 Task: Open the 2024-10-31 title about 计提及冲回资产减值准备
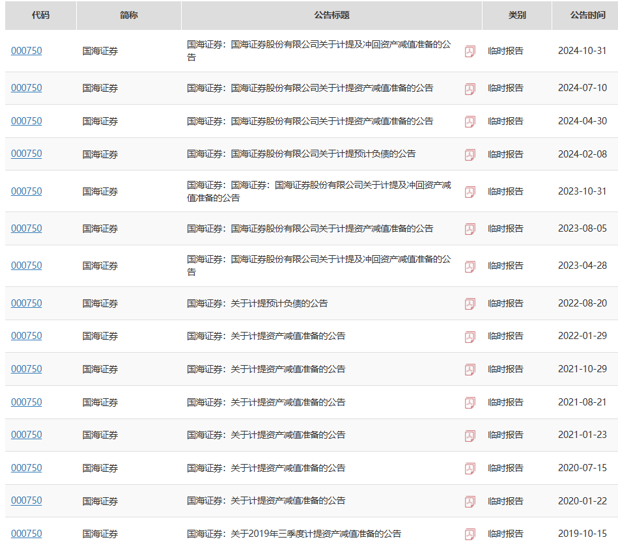click(x=318, y=51)
